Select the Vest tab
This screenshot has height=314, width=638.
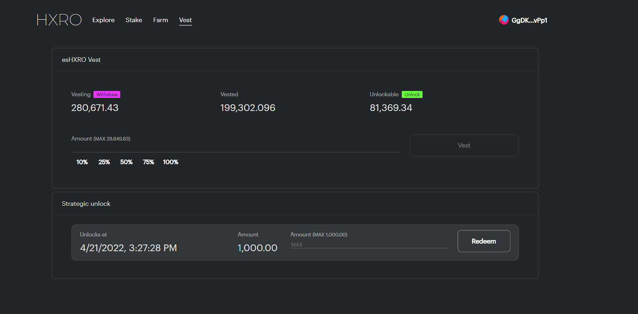coord(185,20)
